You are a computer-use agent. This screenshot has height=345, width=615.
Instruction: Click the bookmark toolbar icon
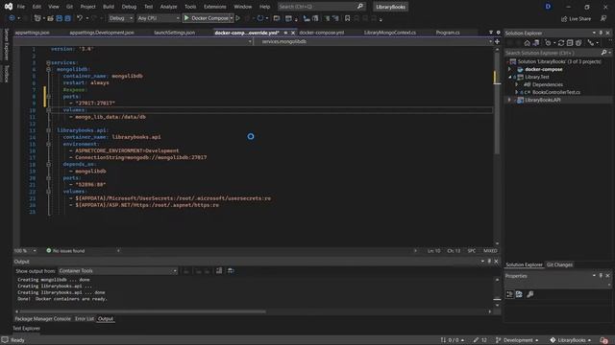pos(347,18)
